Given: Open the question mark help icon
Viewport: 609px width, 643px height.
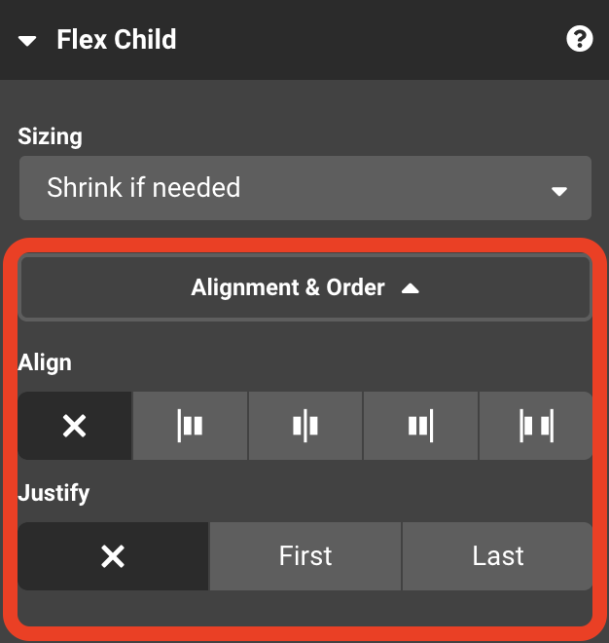Looking at the screenshot, I should (x=580, y=40).
